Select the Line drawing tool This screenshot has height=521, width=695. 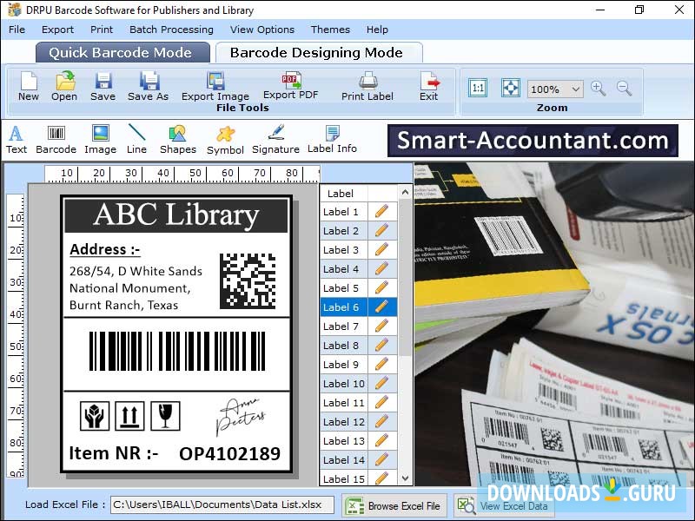pos(136,139)
